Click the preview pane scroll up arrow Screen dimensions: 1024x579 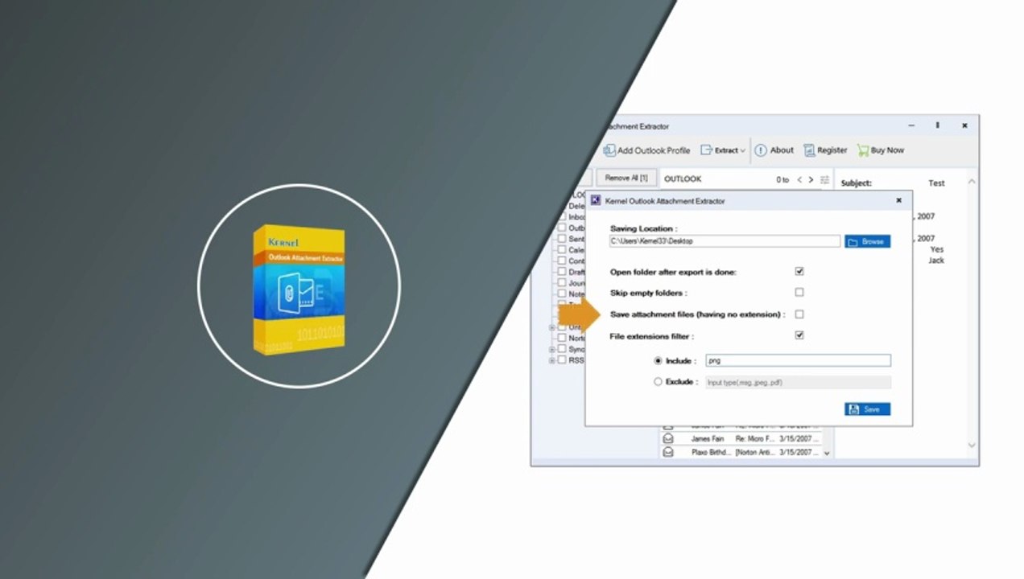click(972, 182)
